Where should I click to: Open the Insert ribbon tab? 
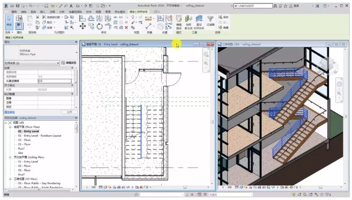[x=43, y=12]
